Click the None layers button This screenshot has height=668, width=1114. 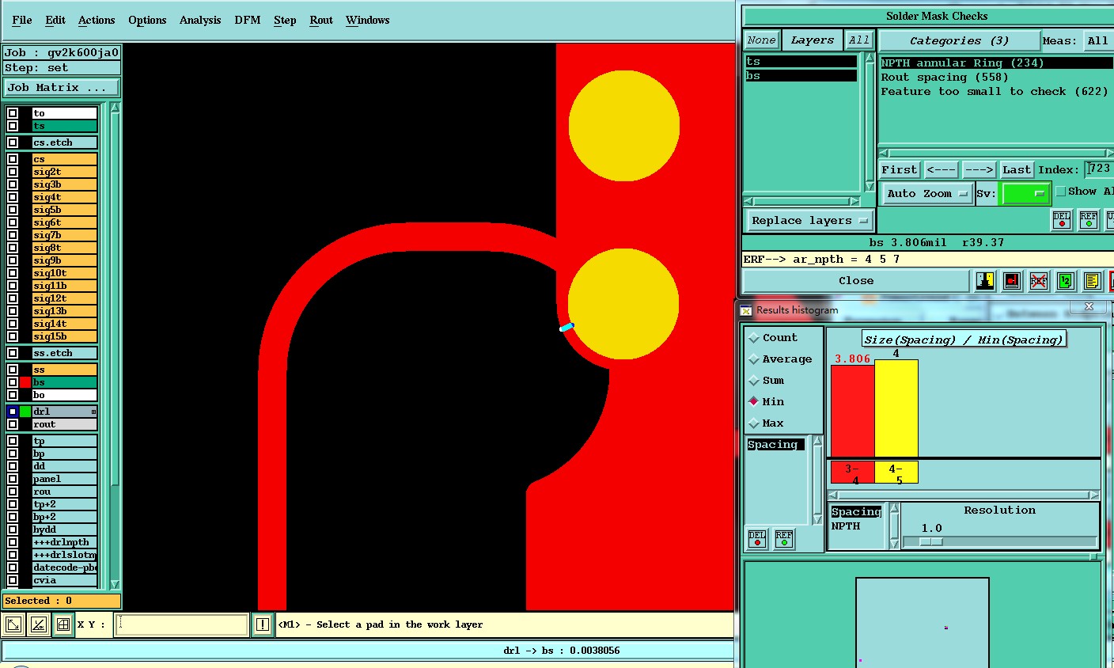tap(761, 40)
